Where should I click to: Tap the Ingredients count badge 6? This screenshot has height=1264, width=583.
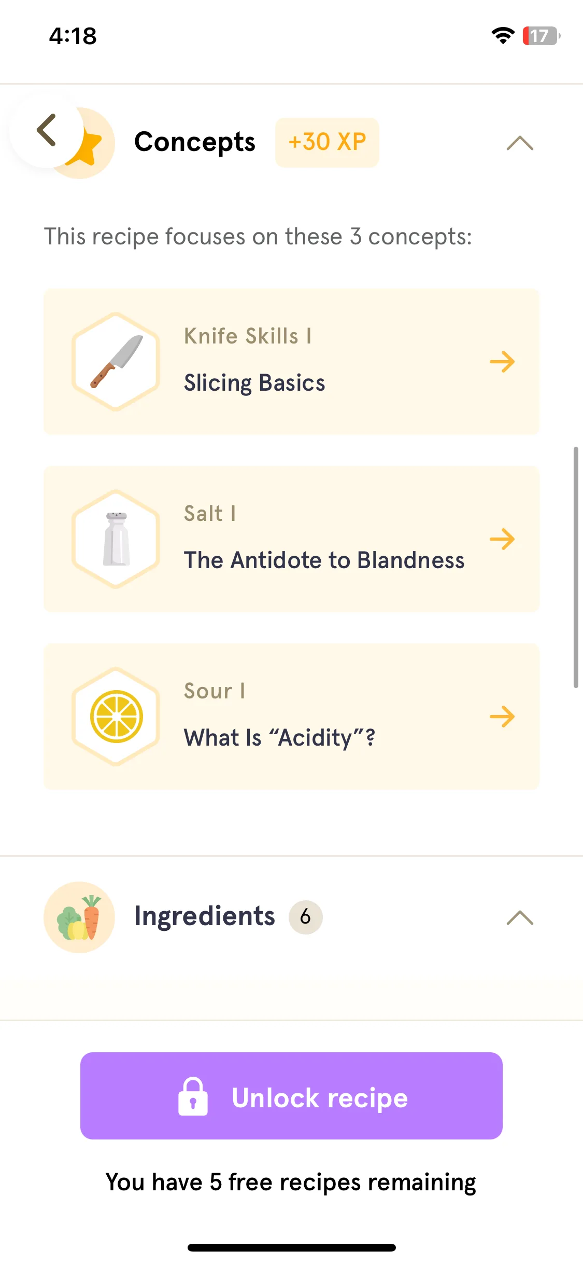pyautogui.click(x=305, y=917)
